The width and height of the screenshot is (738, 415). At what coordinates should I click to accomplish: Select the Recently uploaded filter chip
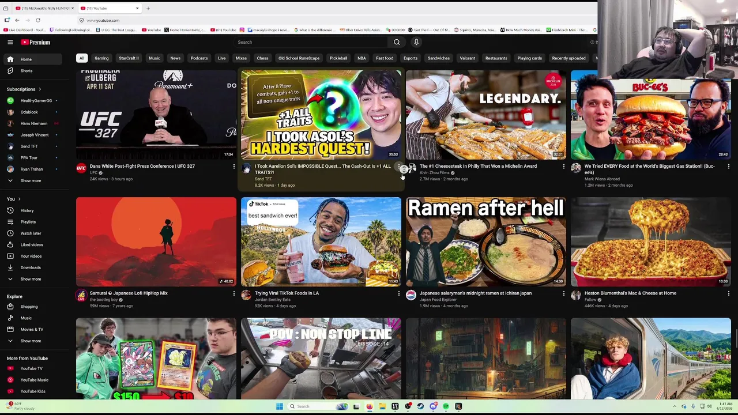point(568,58)
